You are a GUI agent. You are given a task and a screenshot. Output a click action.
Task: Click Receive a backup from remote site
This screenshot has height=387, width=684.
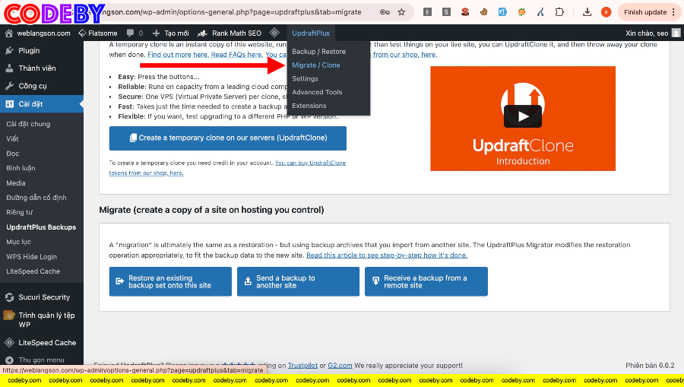[426, 281]
